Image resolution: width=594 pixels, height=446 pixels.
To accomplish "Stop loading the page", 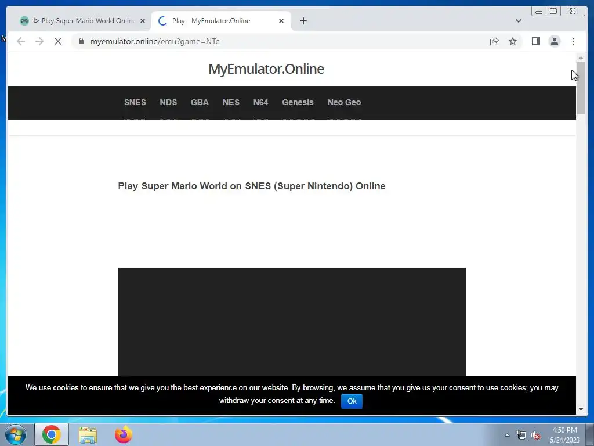I will [x=58, y=41].
